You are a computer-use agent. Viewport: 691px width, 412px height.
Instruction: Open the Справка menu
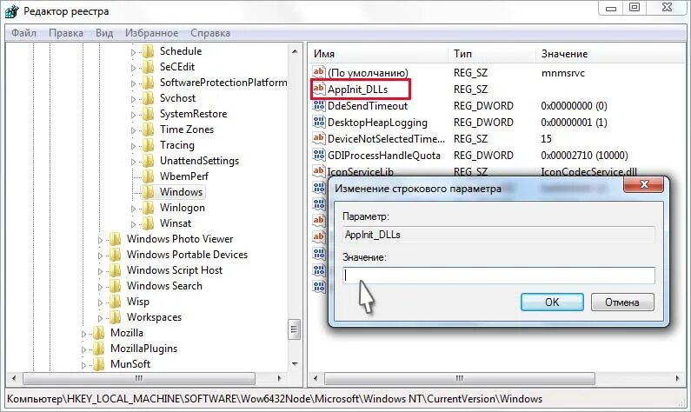pos(210,33)
